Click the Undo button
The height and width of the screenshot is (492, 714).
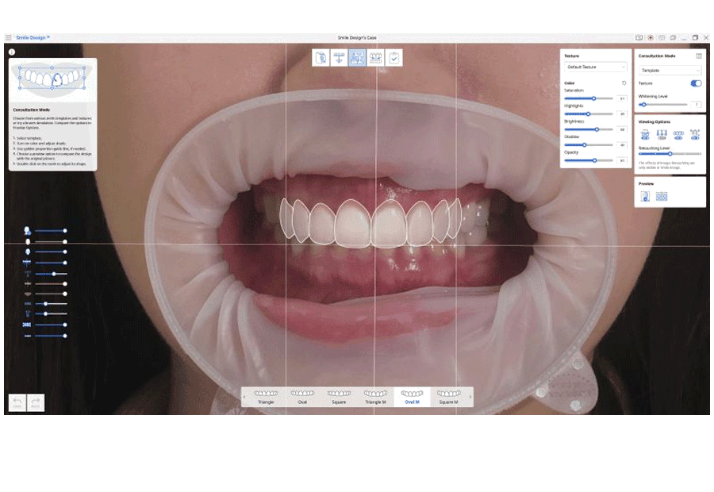tap(17, 402)
